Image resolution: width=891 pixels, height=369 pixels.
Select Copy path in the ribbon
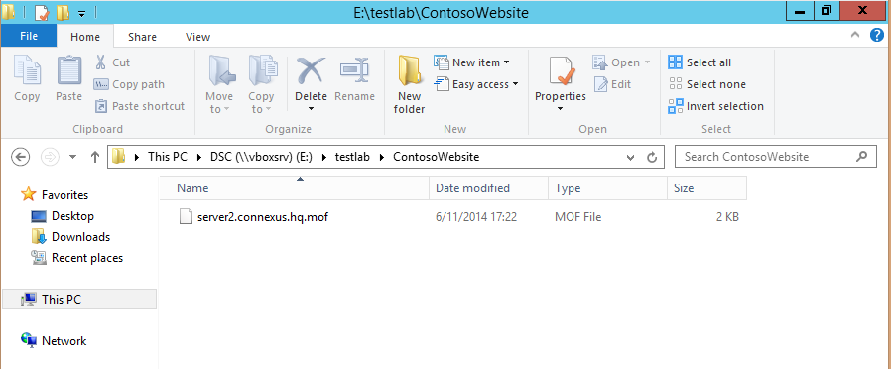pyautogui.click(x=129, y=84)
